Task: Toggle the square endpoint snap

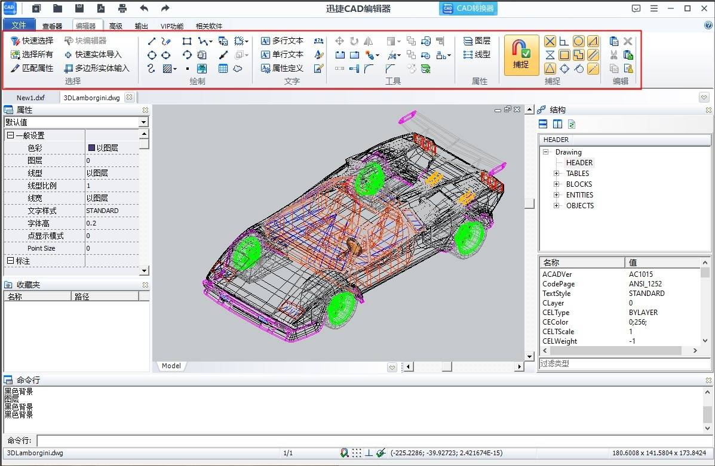Action: (564, 55)
